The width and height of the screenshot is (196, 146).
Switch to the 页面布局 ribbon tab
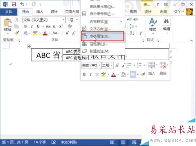72,12
